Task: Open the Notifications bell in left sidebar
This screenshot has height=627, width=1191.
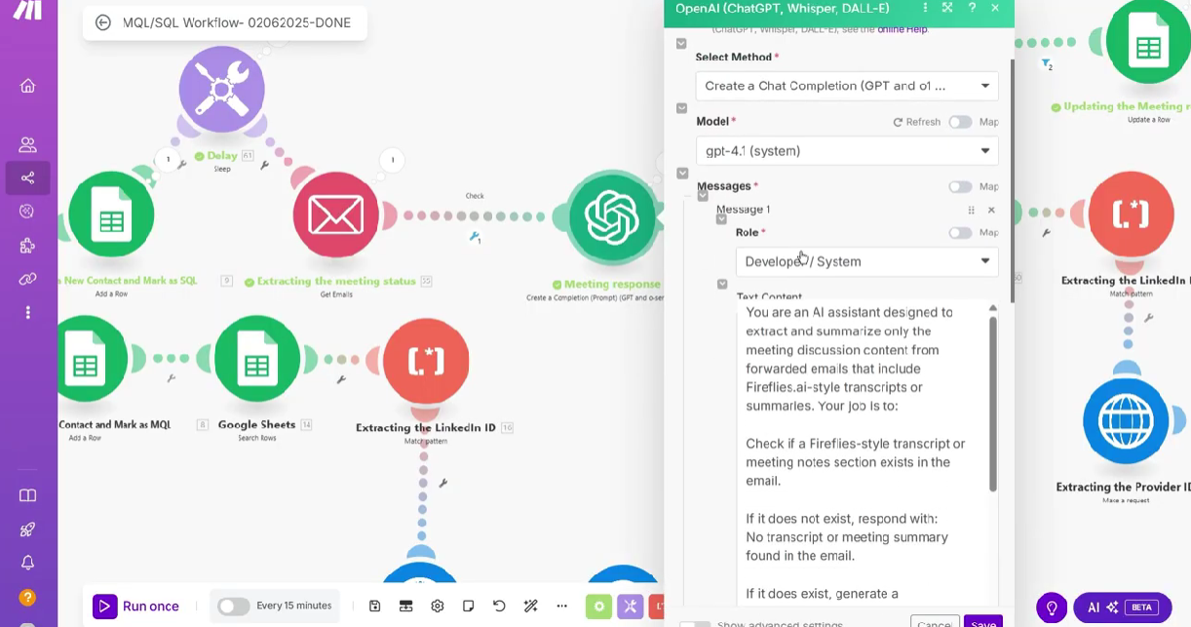Action: point(27,563)
